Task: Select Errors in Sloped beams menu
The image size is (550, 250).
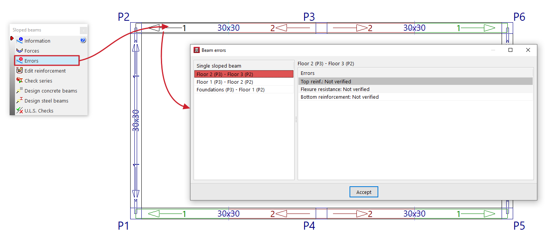Action: coord(47,61)
